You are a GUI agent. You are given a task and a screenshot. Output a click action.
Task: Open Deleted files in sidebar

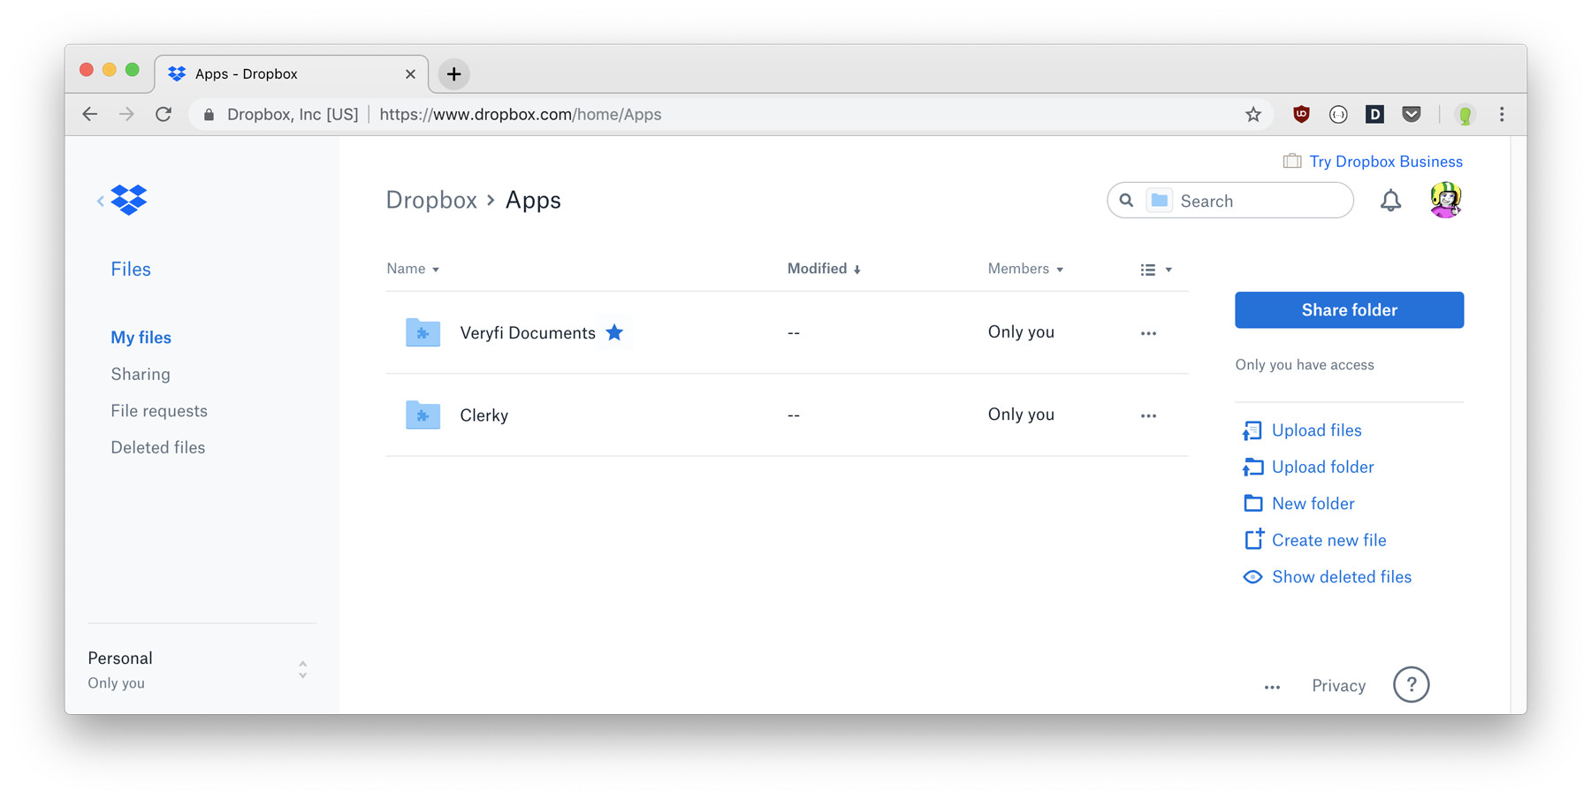coord(158,447)
